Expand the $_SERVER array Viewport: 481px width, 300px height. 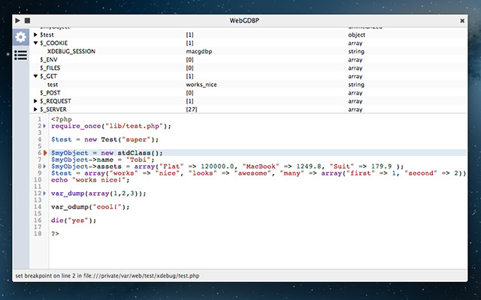coord(35,109)
